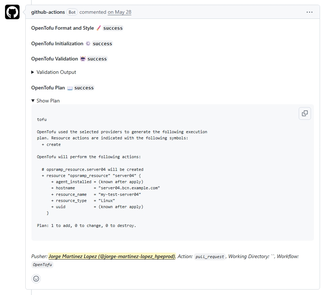This screenshot has height=295, width=324.
Task: Click OpenTofu Validation success status
Action: tap(97, 59)
